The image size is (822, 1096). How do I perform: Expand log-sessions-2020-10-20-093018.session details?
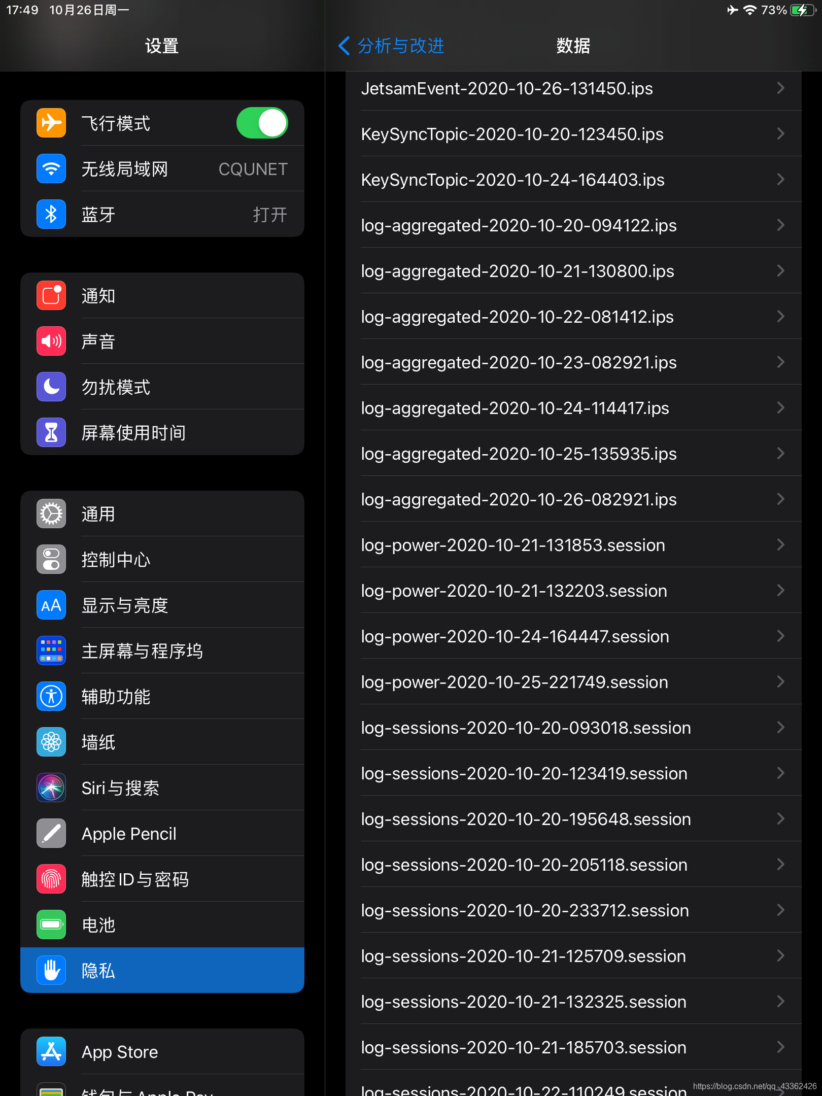click(x=780, y=727)
